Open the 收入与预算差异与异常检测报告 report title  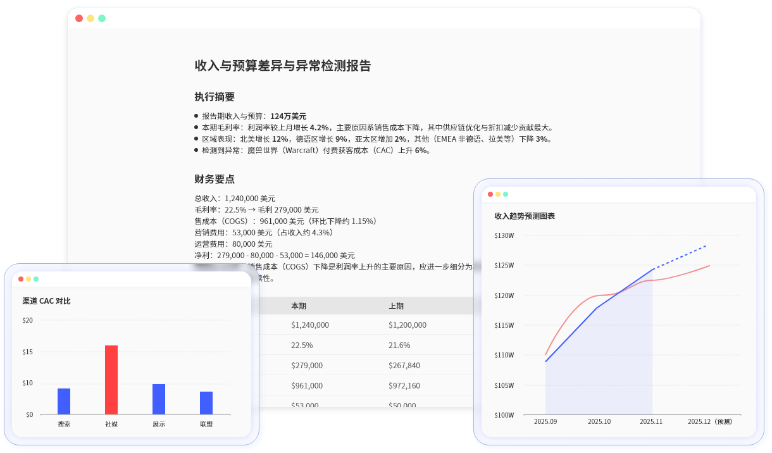click(283, 66)
